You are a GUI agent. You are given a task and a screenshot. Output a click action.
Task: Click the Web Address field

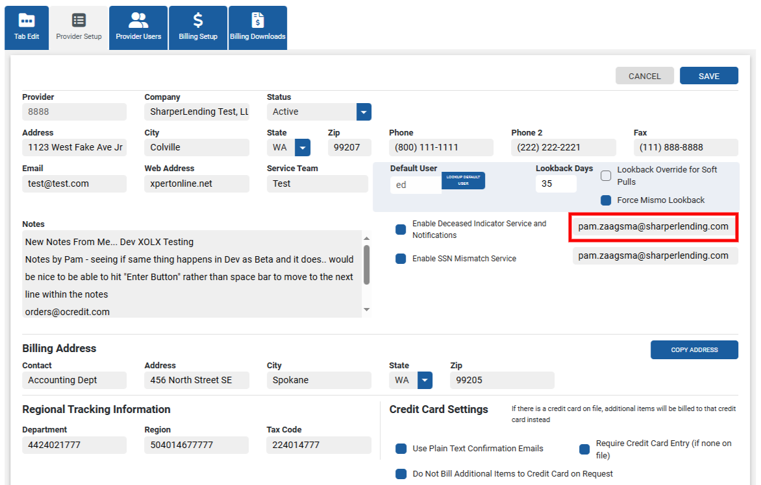(197, 183)
